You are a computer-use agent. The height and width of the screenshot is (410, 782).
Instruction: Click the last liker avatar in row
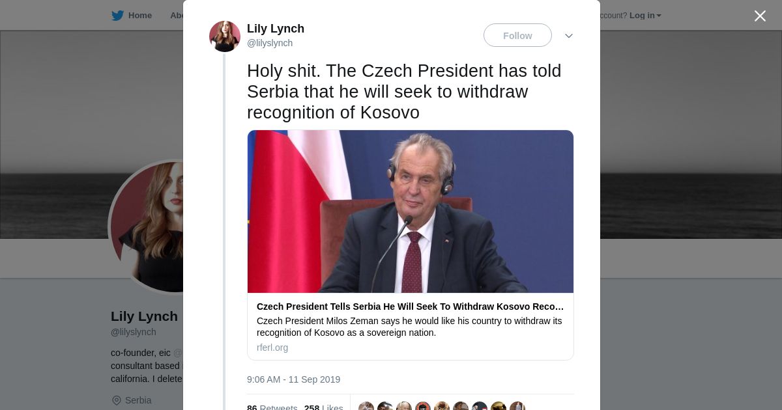(517, 407)
